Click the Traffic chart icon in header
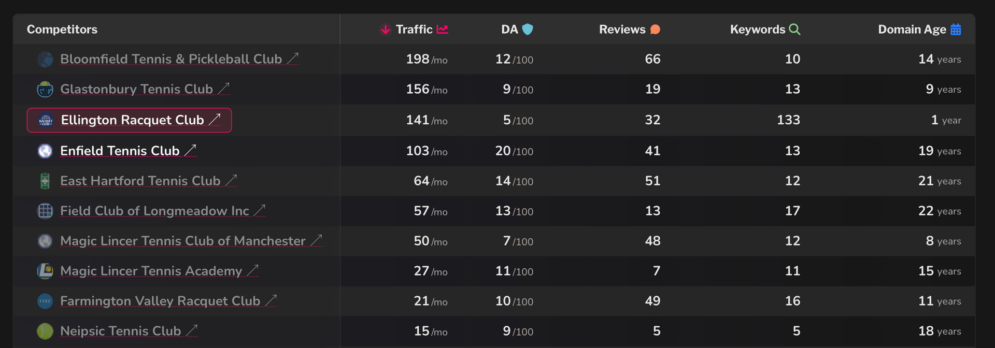995x348 pixels. (442, 30)
